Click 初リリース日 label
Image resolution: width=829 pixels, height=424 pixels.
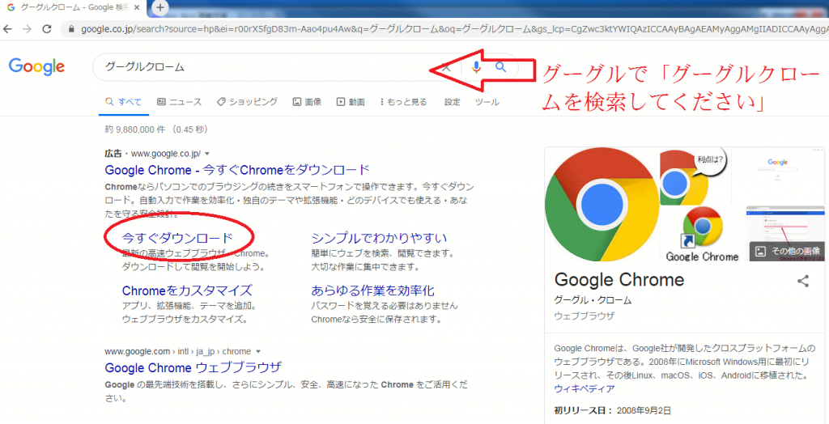tap(583, 410)
